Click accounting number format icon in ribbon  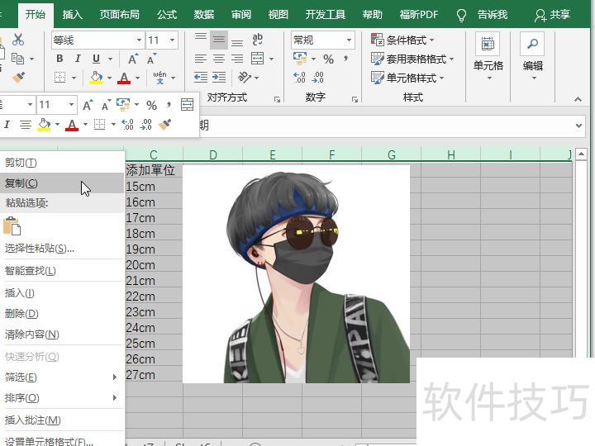tap(300, 59)
